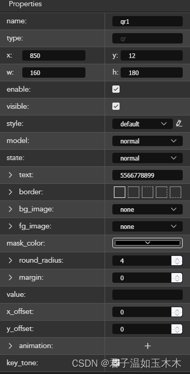Screen dimensions: 190x374
Task: Choose the fifth border style icon
Action: [176, 192]
